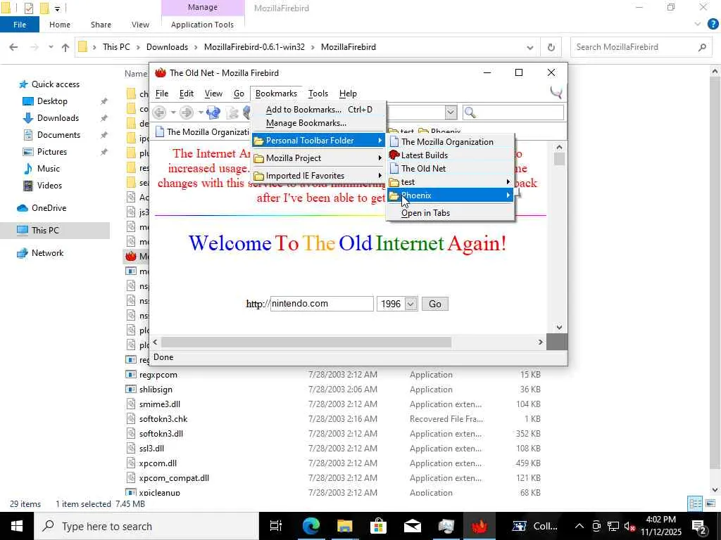Expand the test folder submenu
This screenshot has width=721, height=540.
(508, 182)
